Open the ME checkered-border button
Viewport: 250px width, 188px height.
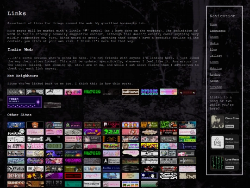(54, 169)
